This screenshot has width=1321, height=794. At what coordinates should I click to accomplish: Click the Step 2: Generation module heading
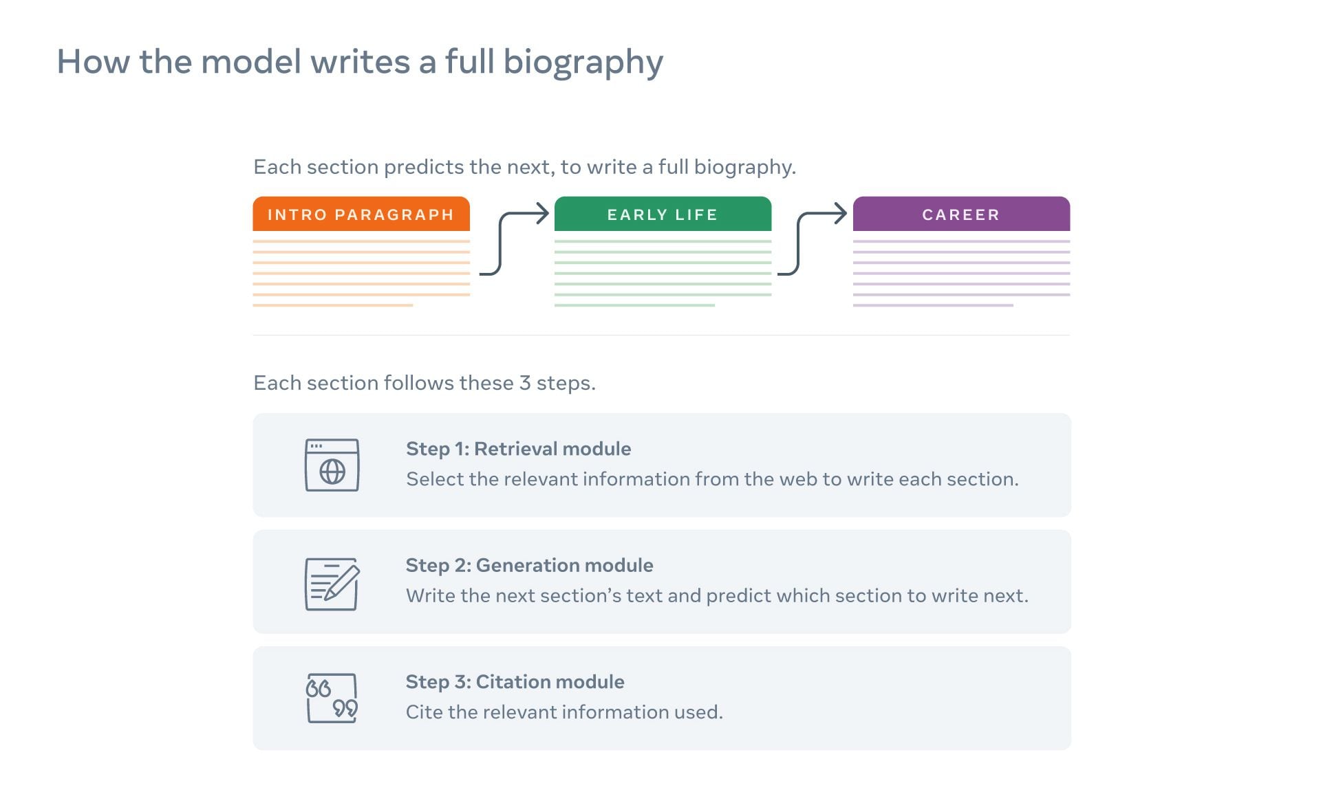(x=529, y=565)
